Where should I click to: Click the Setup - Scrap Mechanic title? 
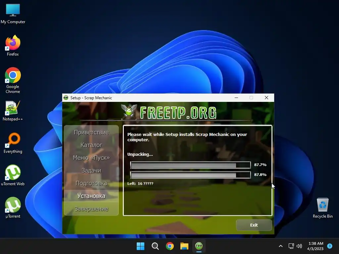click(x=91, y=98)
